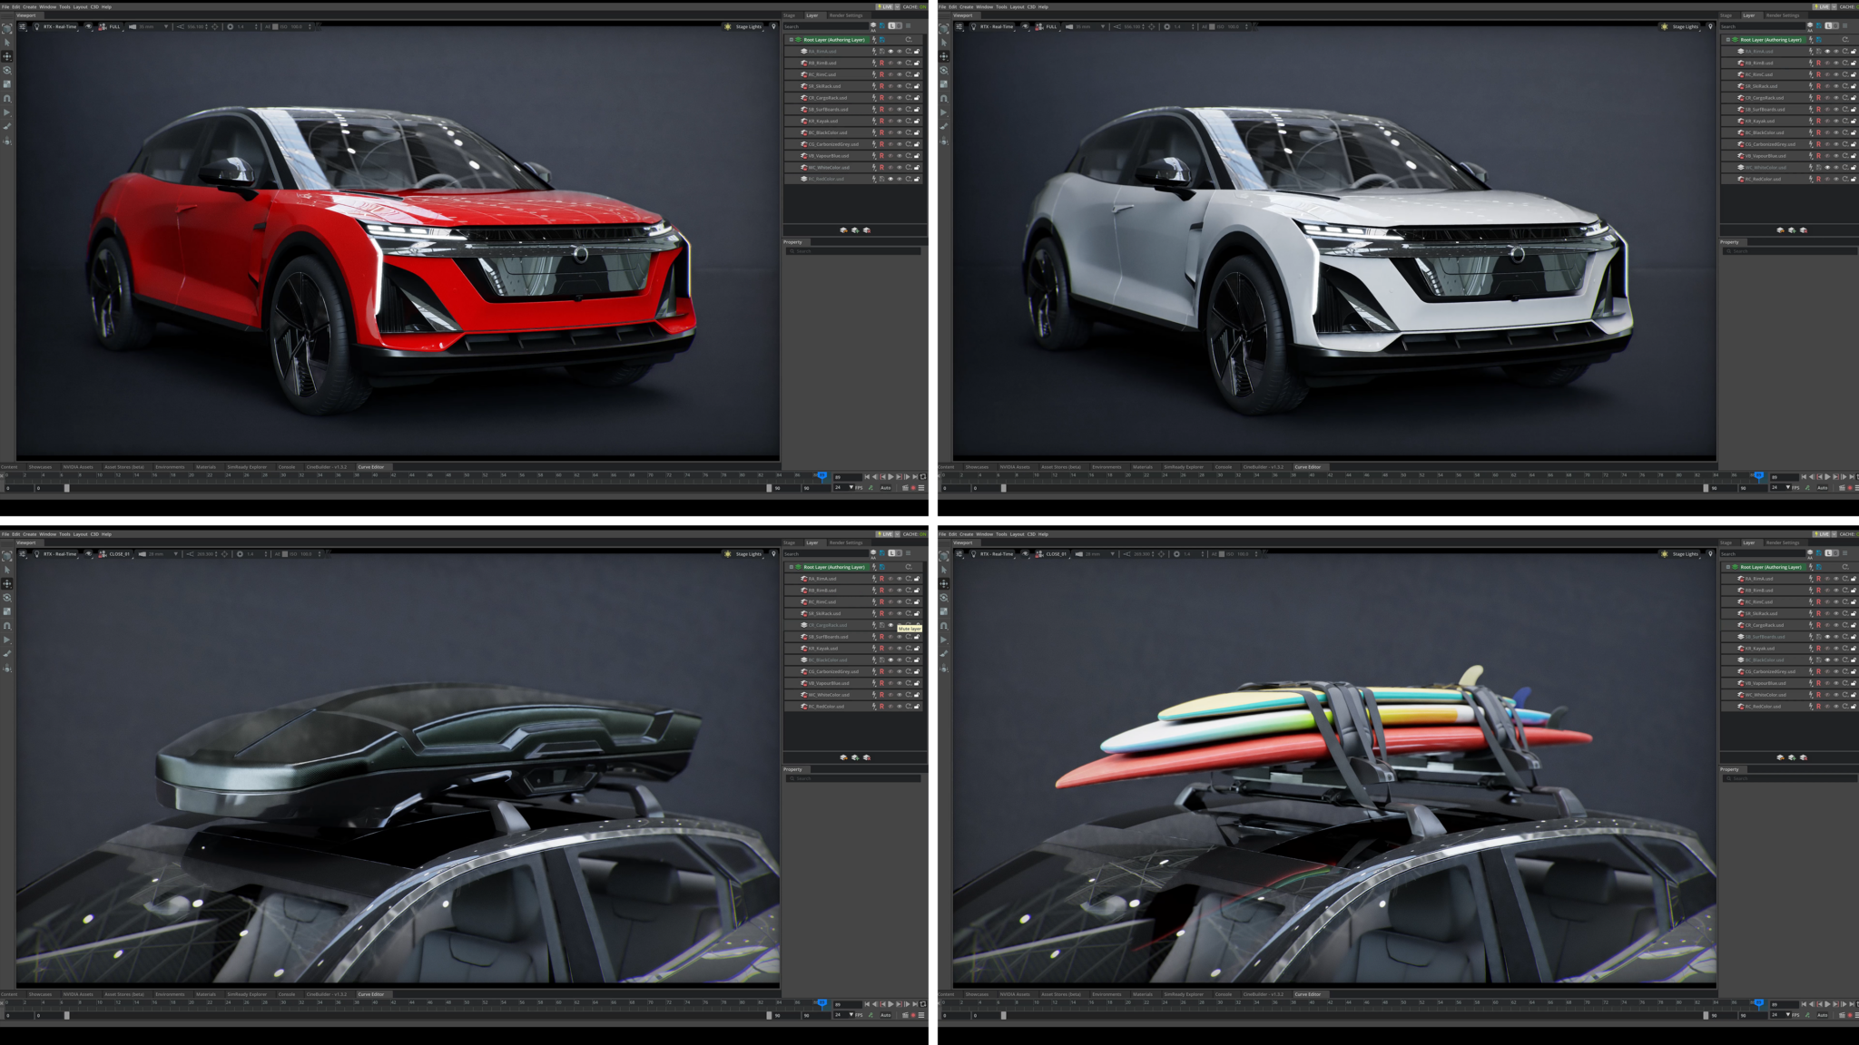This screenshot has width=1859, height=1045.
Task: Select the Rotate tool on the left sidebar
Action: point(7,70)
